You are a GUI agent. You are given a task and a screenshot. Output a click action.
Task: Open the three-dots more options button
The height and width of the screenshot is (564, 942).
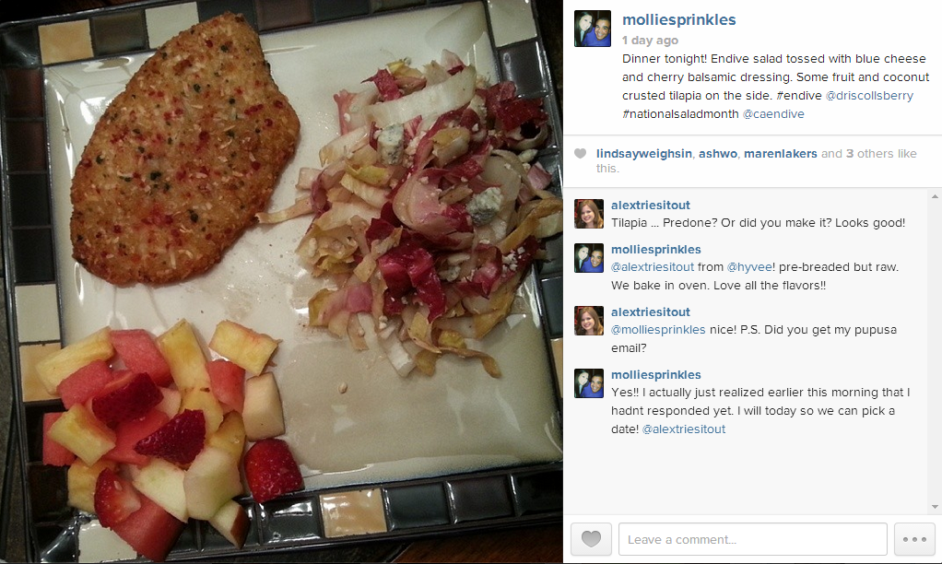pyautogui.click(x=914, y=539)
